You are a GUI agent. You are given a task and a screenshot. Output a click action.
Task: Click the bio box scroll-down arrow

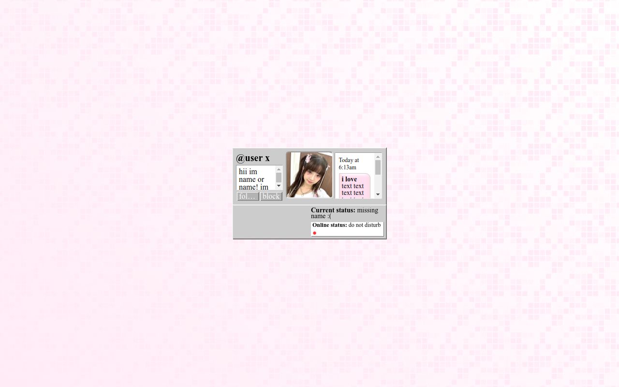click(279, 186)
